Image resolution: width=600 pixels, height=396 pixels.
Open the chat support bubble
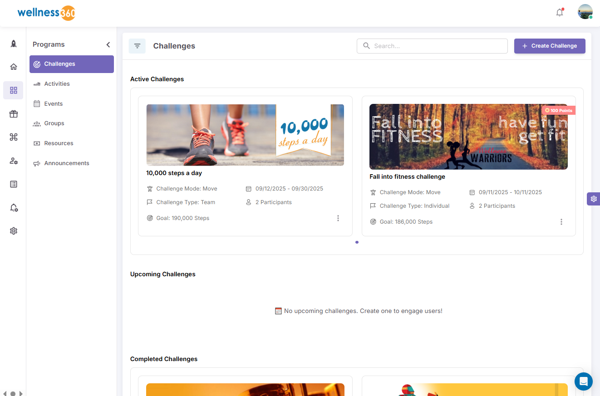tap(583, 381)
